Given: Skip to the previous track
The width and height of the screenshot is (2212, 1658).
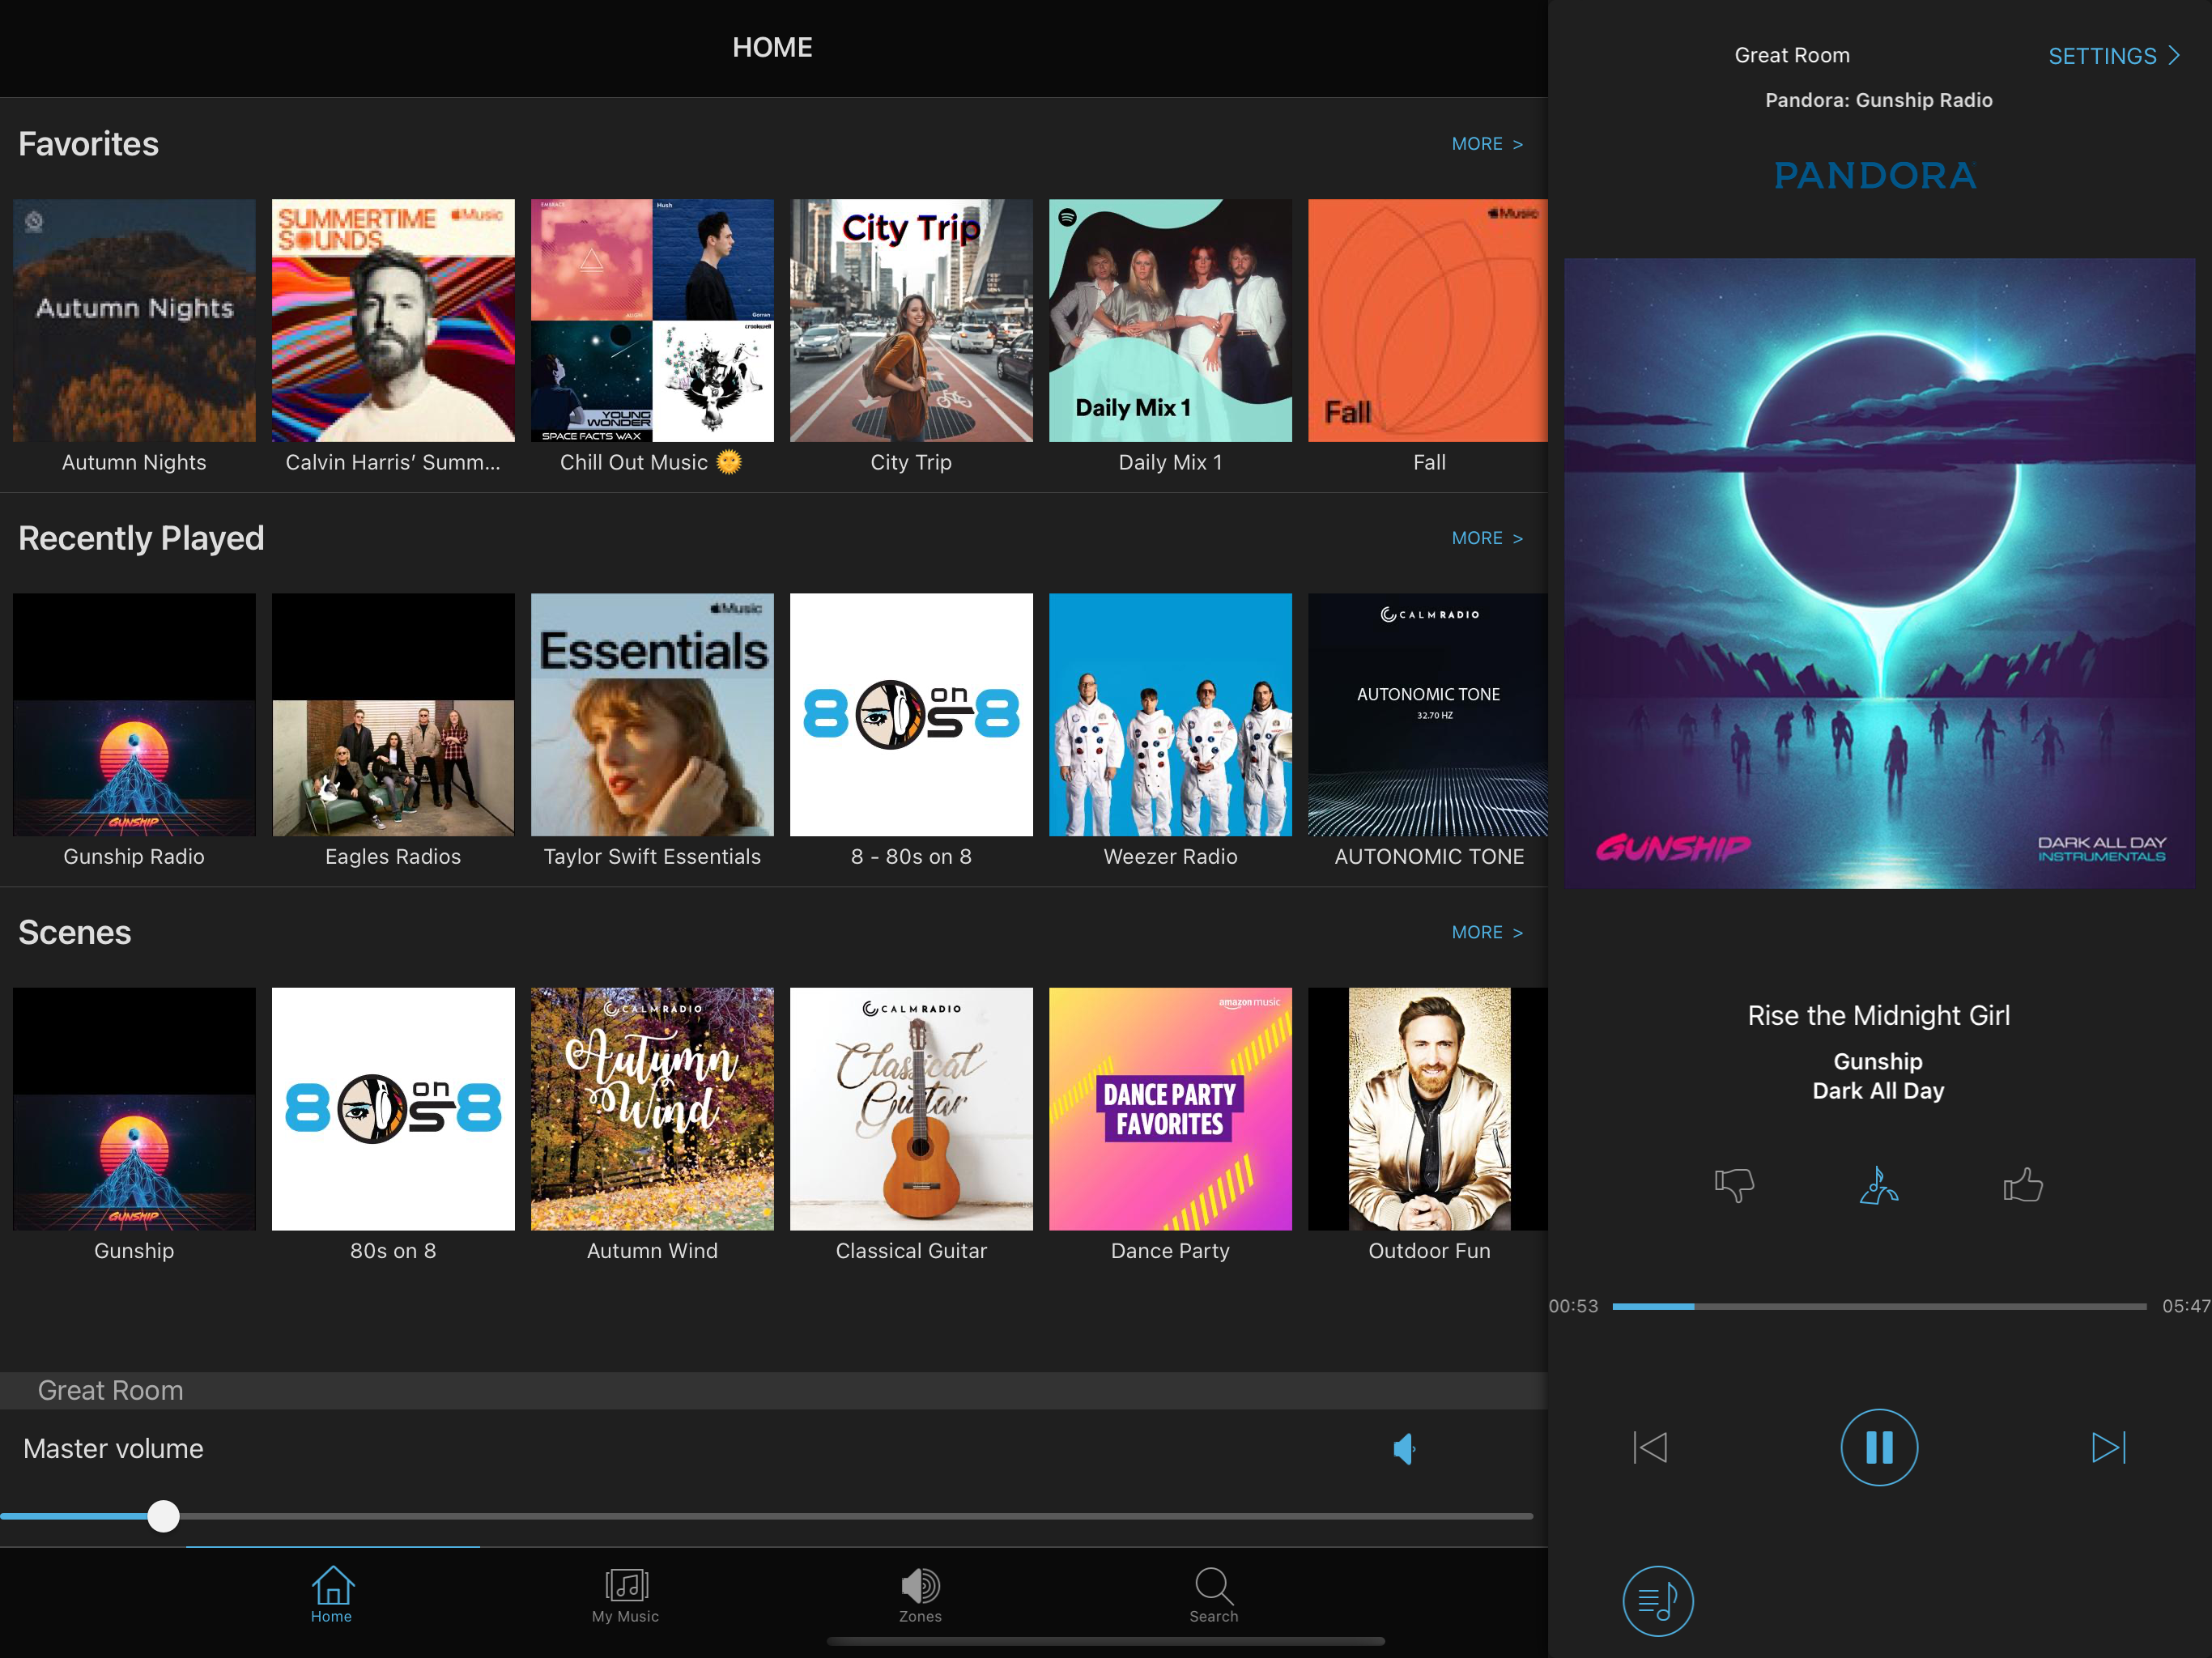Looking at the screenshot, I should click(x=1650, y=1447).
